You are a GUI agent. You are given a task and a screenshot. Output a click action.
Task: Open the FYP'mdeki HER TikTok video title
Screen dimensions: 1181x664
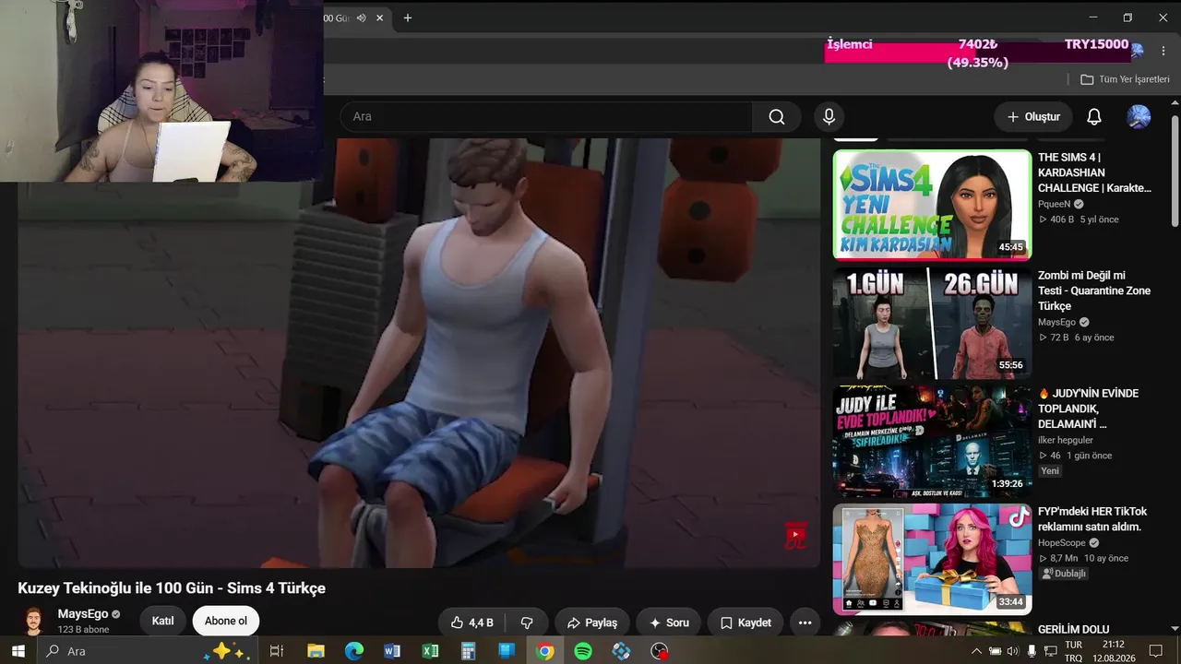(1092, 519)
